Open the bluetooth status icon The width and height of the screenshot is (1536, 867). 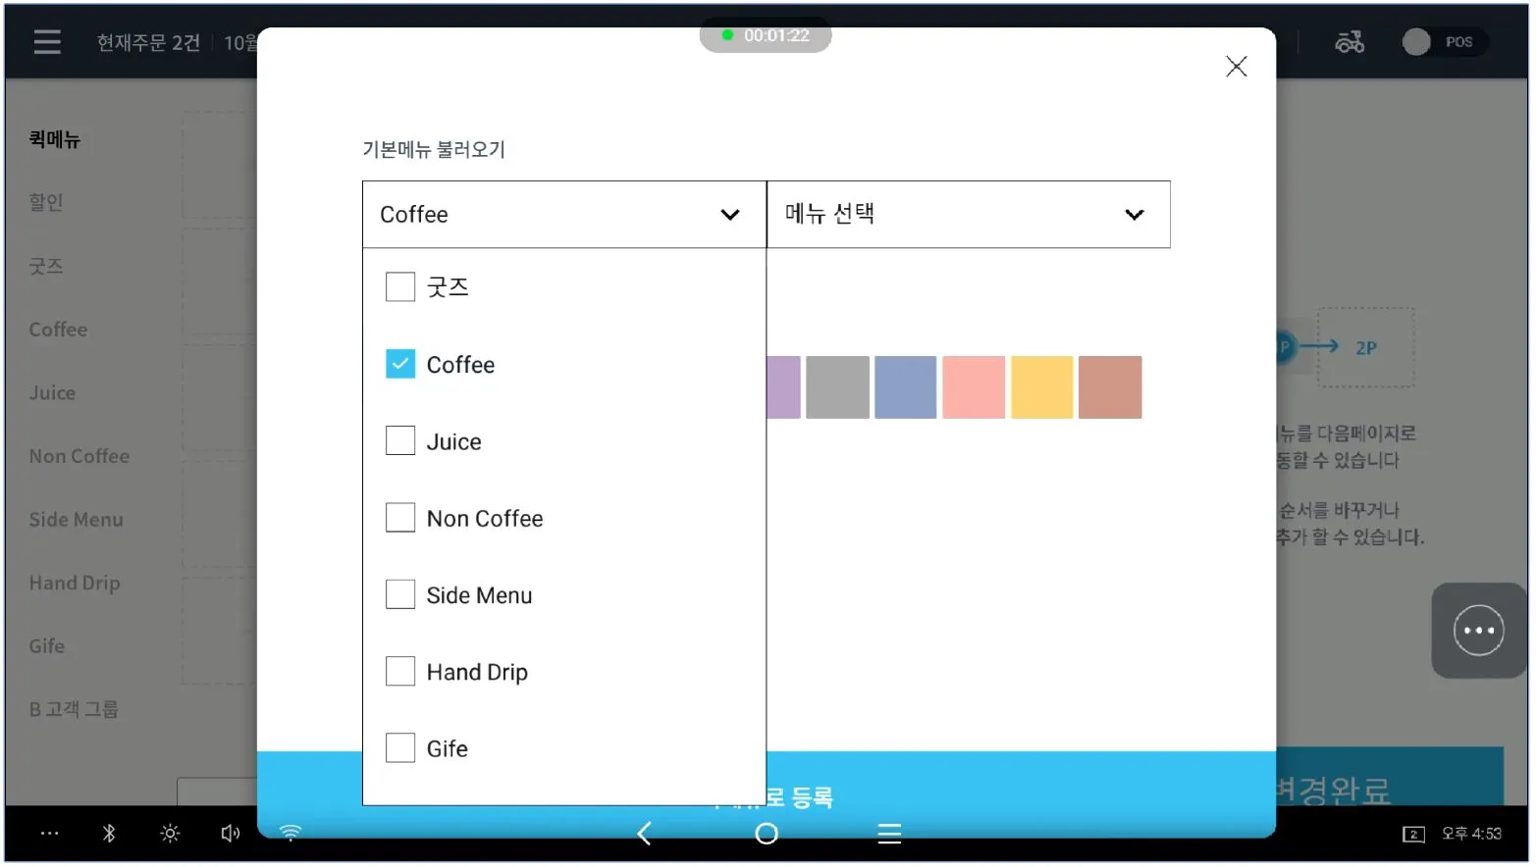109,833
